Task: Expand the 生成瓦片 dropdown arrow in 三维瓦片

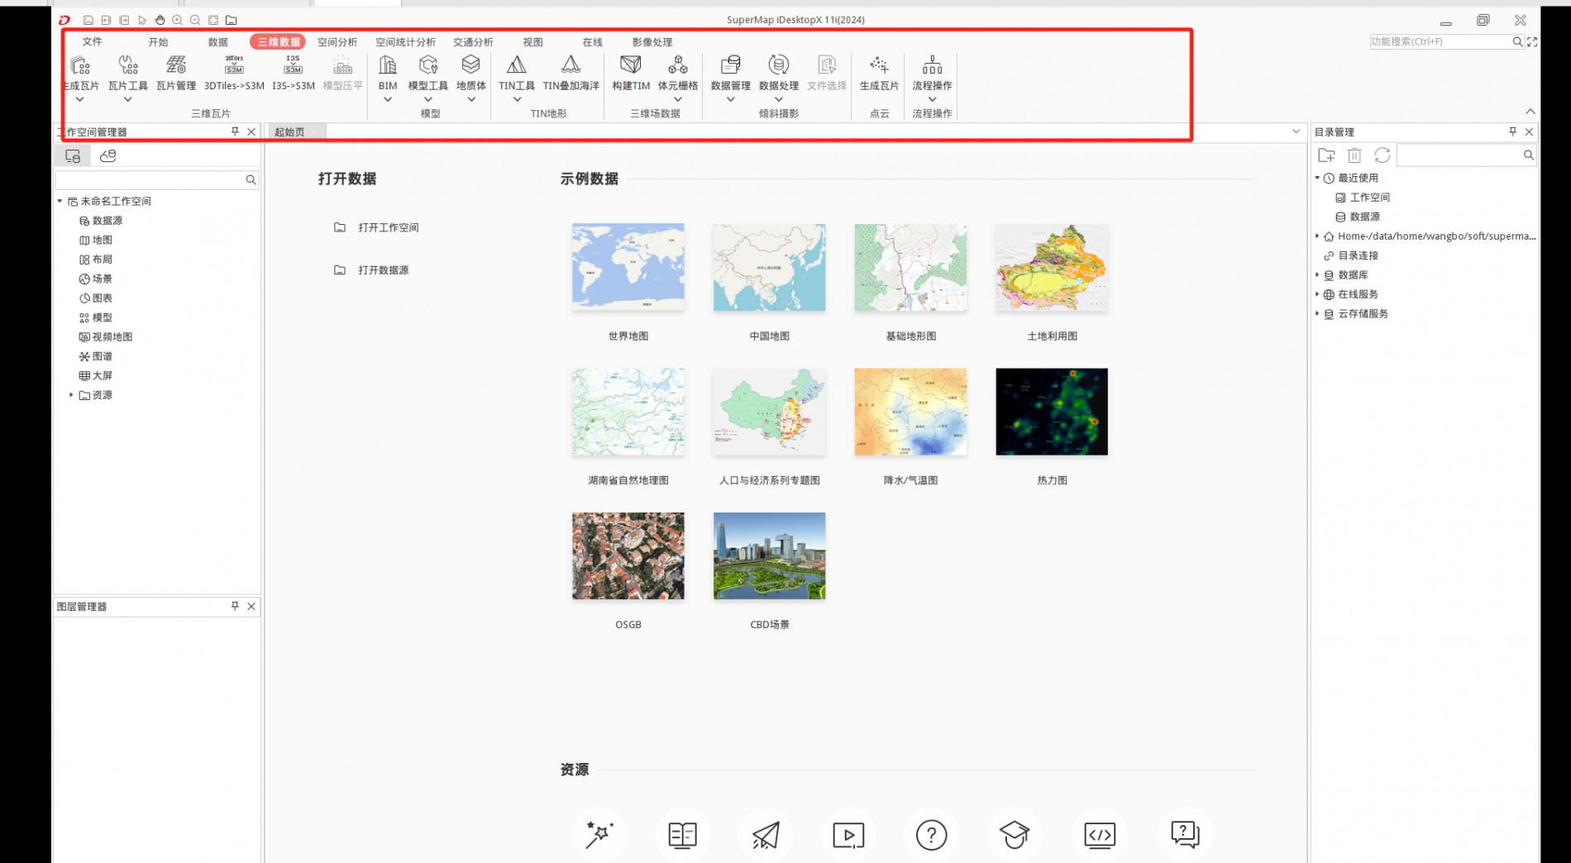Action: click(80, 99)
